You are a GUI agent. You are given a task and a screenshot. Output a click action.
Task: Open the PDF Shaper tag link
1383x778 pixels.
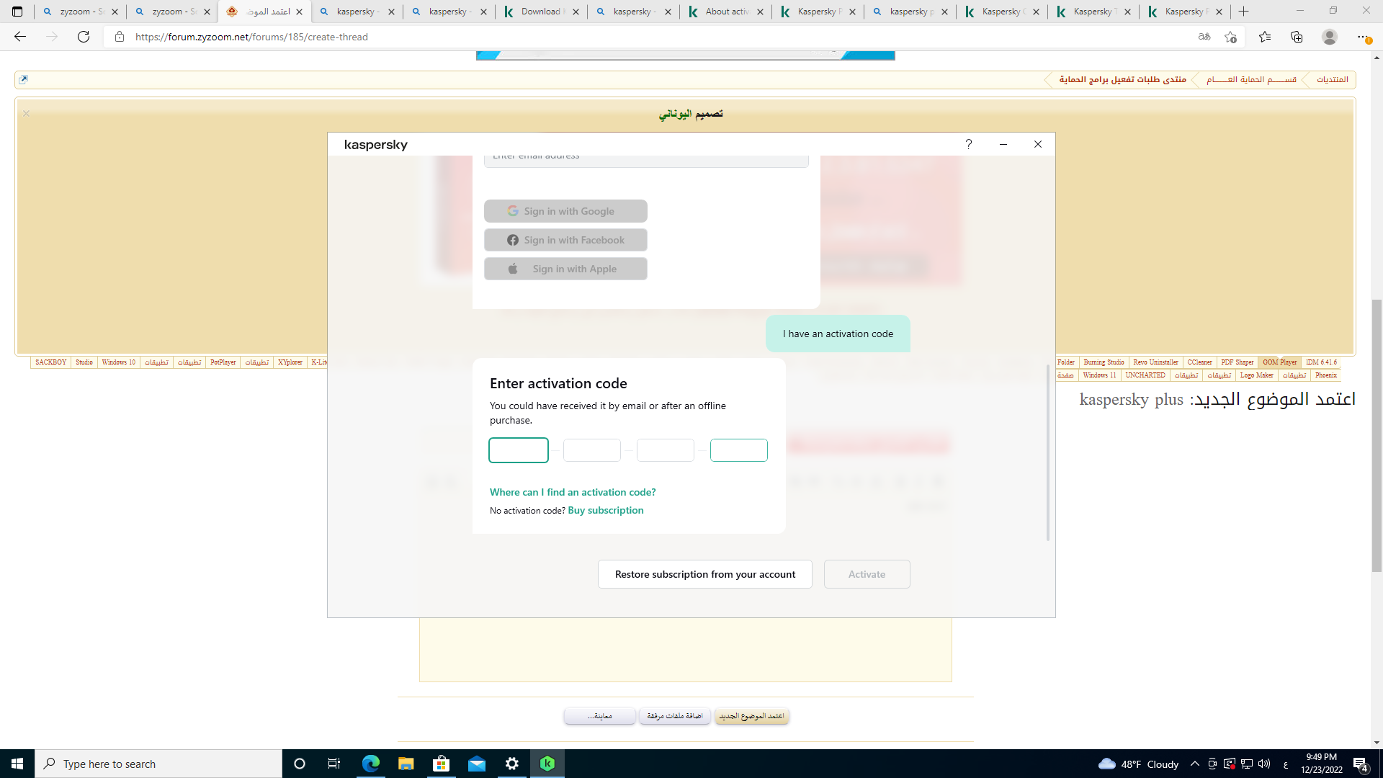pos(1237,362)
